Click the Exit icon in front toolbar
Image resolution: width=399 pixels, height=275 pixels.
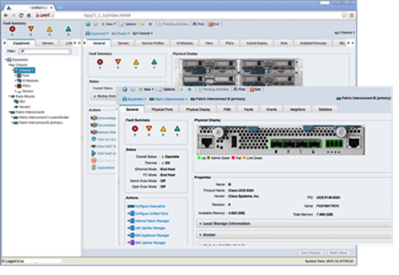[252, 89]
